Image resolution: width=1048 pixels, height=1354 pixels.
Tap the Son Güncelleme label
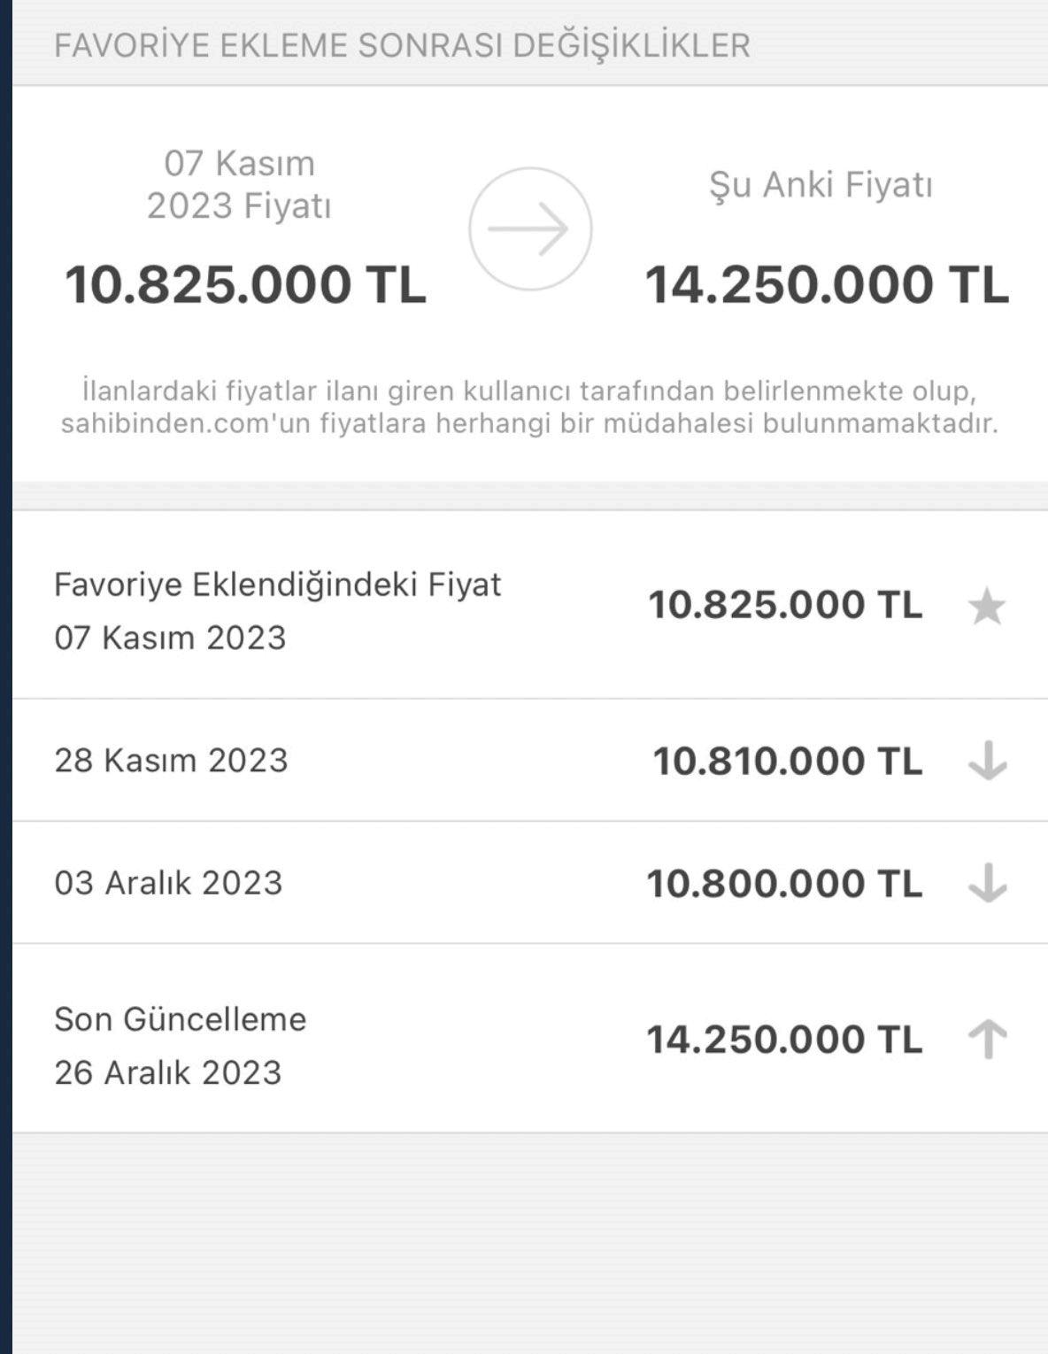[180, 1019]
